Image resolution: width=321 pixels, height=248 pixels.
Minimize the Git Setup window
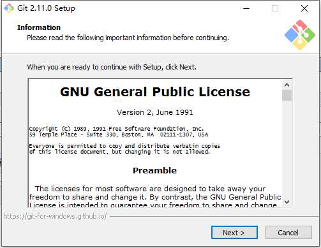click(246, 8)
